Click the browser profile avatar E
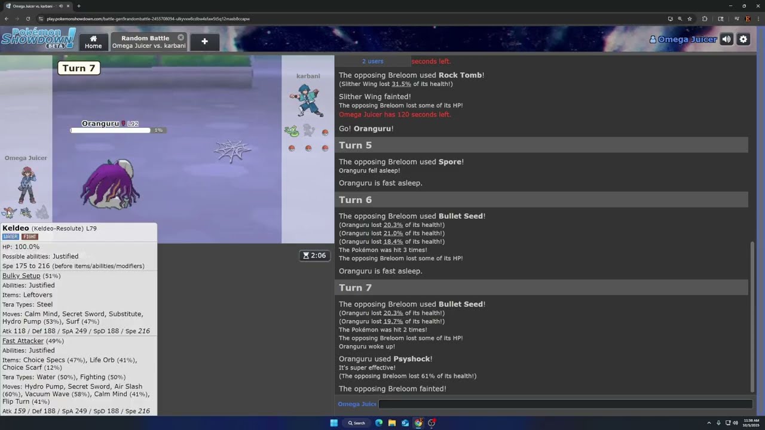The width and height of the screenshot is (765, 430). click(x=748, y=19)
